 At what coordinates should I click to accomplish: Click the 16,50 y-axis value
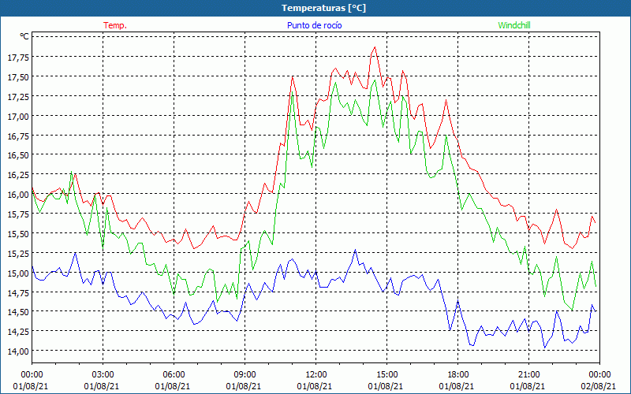tap(18, 155)
